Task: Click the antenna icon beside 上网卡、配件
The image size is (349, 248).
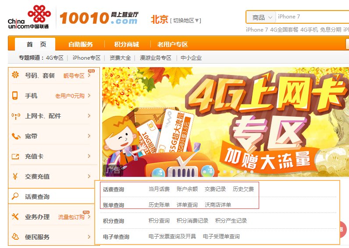Action: pos(16,116)
